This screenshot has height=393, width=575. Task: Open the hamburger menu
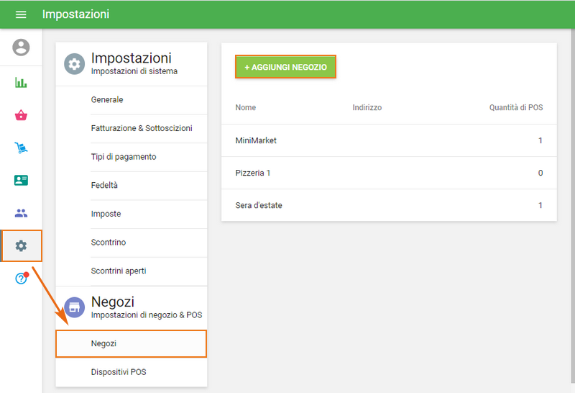[21, 14]
